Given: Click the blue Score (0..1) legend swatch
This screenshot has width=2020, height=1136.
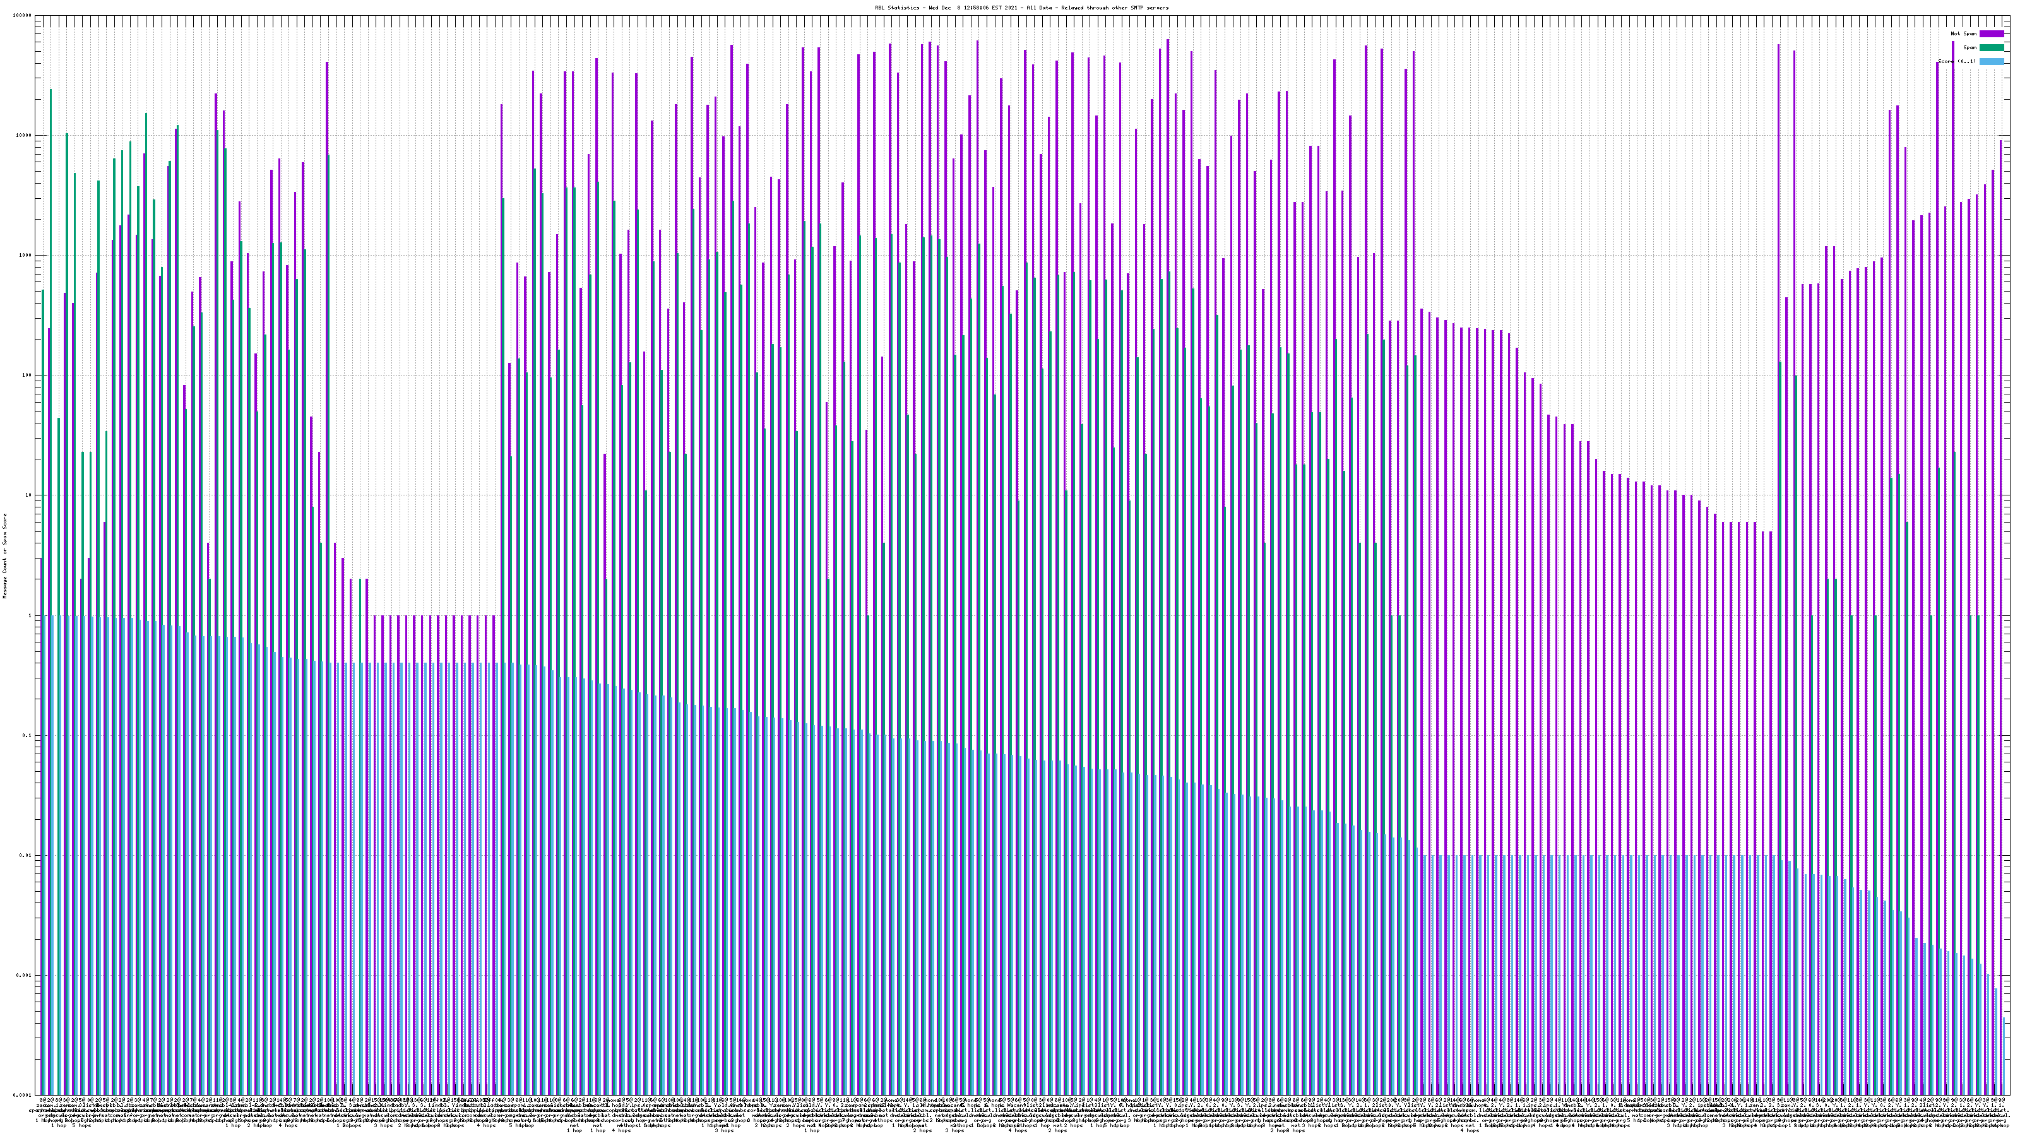Looking at the screenshot, I should click(1991, 61).
